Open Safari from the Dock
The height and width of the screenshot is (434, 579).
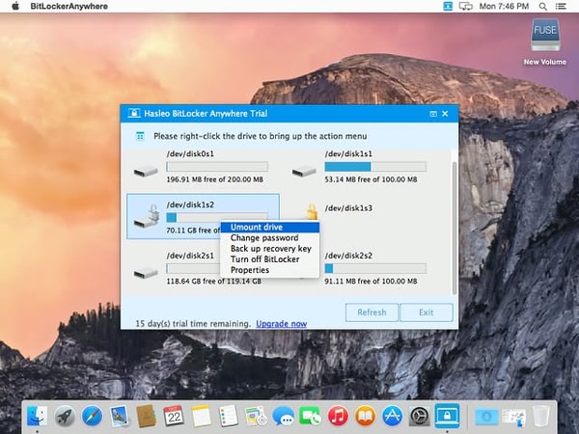[92, 417]
